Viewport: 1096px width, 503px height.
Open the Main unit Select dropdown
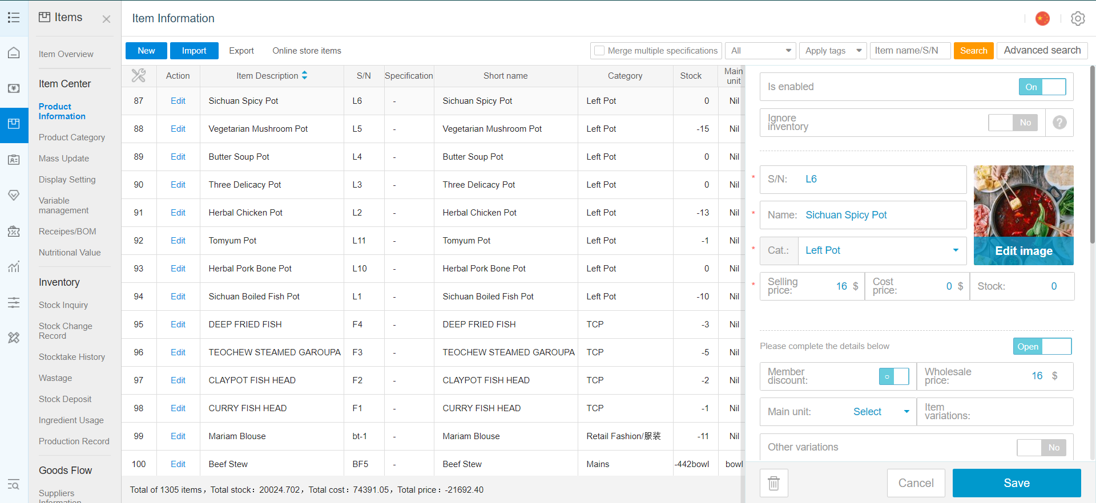coord(881,412)
